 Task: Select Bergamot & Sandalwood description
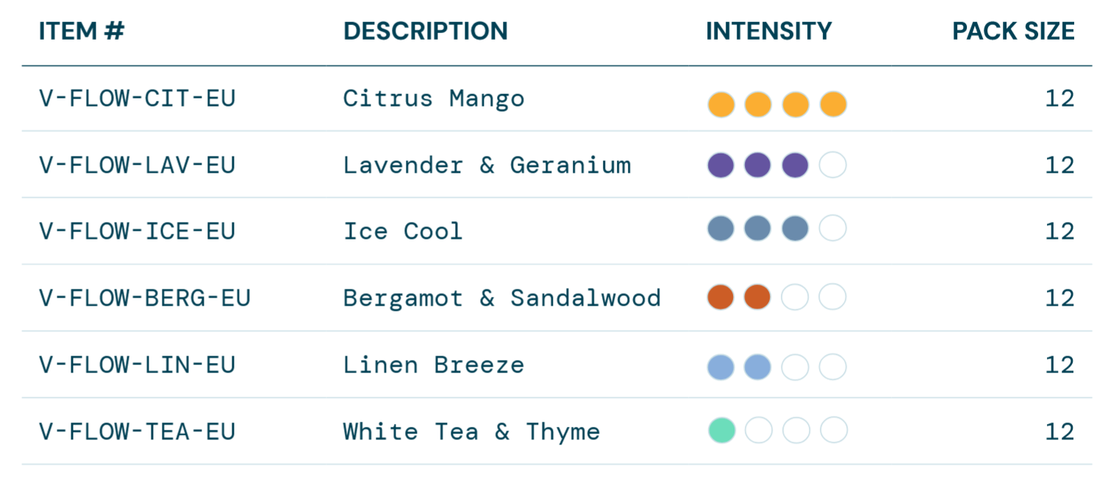[x=502, y=298]
